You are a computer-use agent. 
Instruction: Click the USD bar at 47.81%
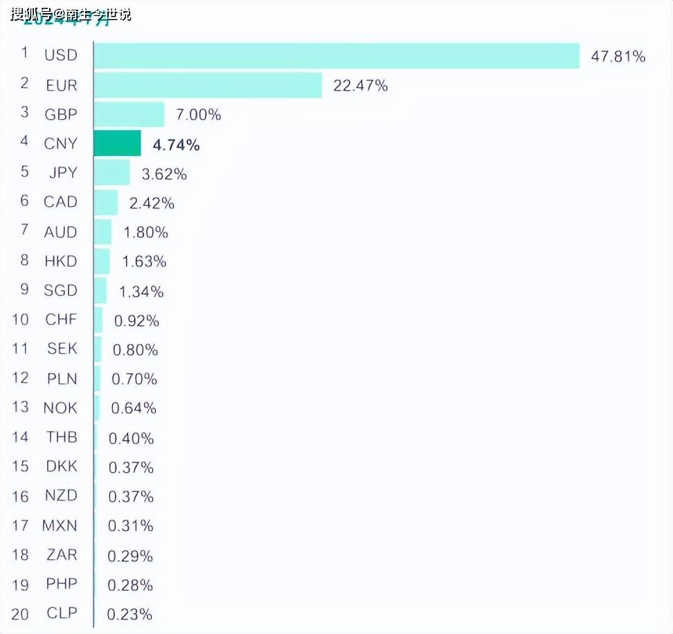click(x=336, y=56)
